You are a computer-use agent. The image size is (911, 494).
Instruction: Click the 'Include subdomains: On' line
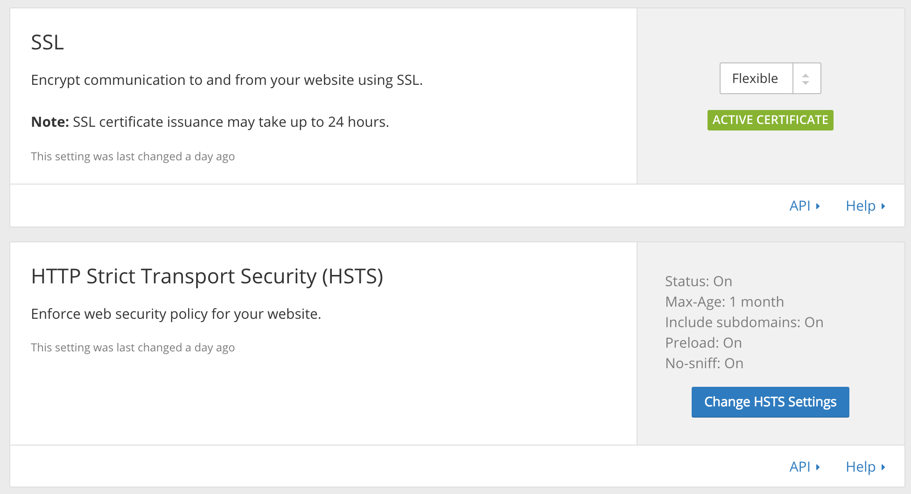click(x=744, y=322)
